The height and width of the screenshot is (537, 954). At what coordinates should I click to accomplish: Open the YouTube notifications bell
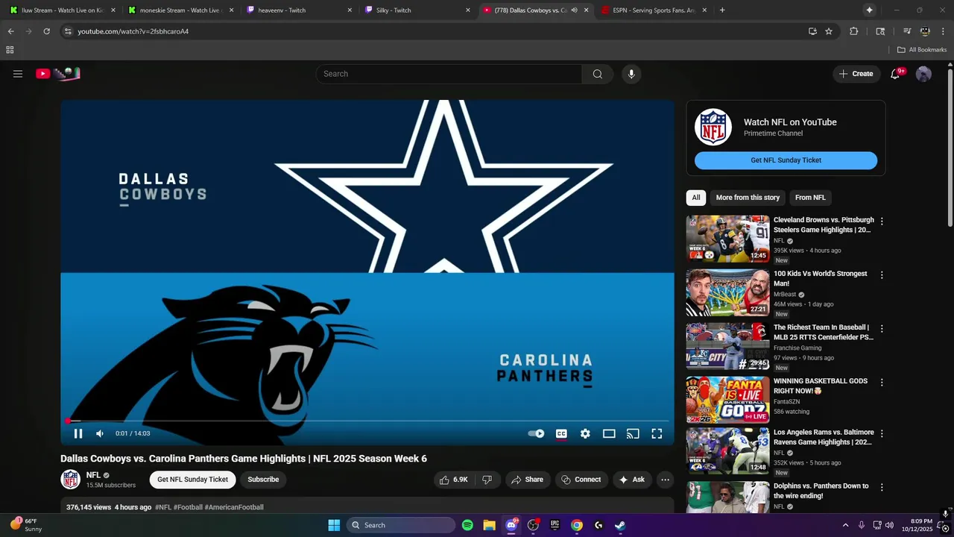(896, 74)
